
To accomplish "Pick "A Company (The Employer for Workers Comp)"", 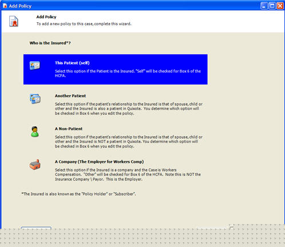I will pyautogui.click(x=99, y=162).
